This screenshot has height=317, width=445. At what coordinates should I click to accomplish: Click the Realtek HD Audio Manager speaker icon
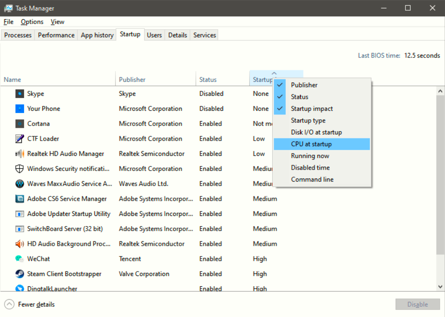[20, 154]
